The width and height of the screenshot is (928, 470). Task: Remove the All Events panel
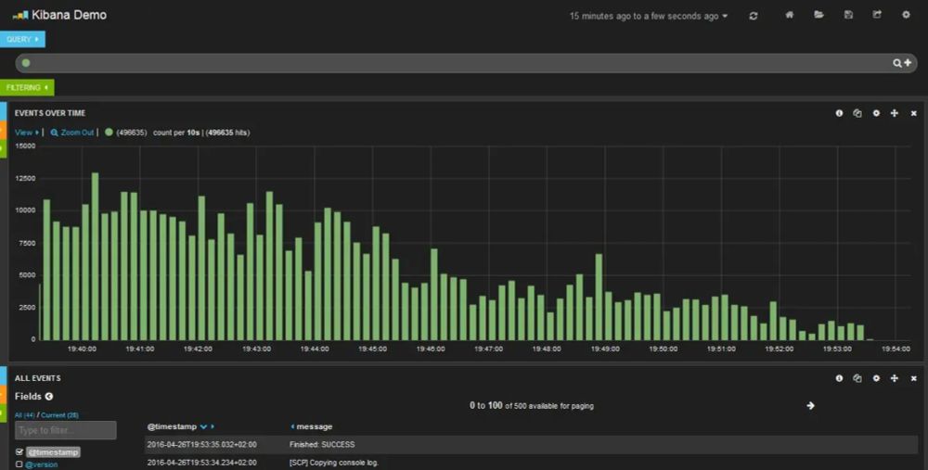913,378
